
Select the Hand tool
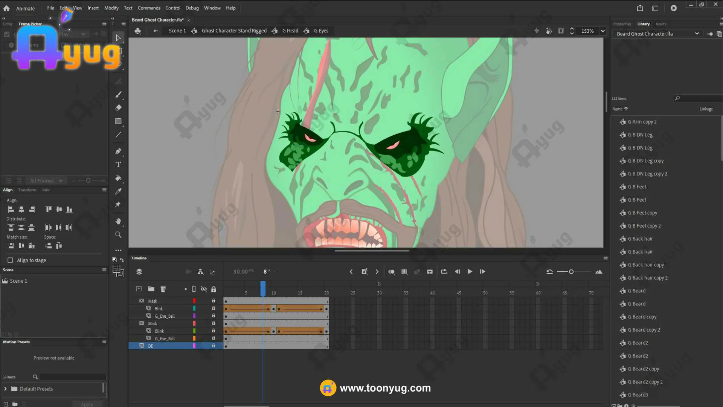point(118,221)
